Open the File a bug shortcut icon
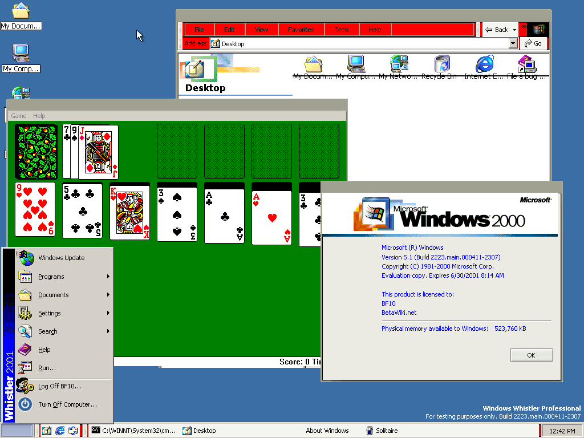Viewport: 584px width, 438px height. tap(526, 67)
